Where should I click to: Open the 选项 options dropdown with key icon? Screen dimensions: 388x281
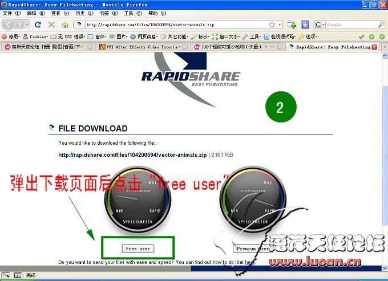[308, 36]
